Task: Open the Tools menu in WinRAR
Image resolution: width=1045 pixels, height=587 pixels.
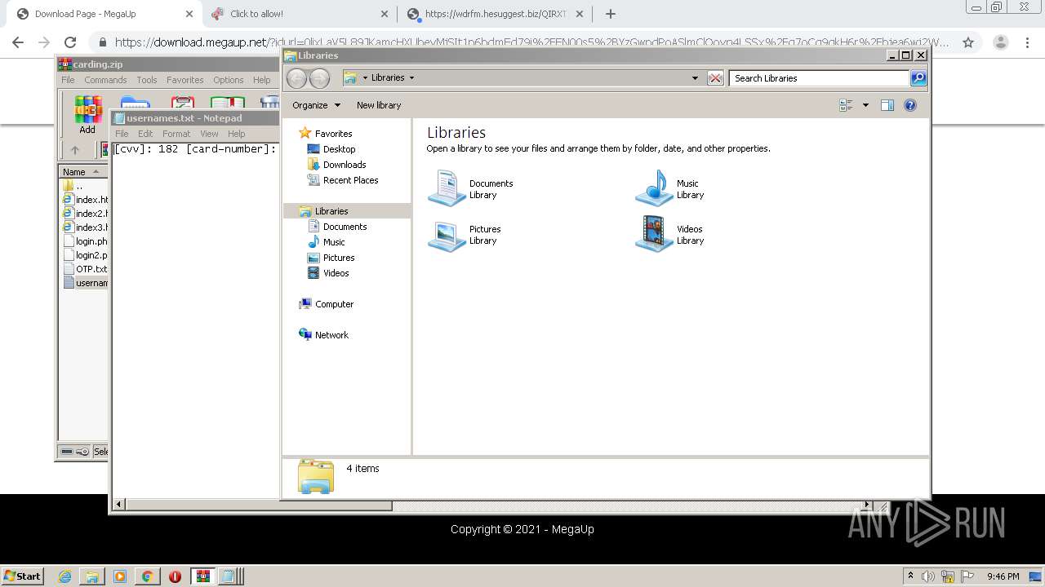Action: [147, 80]
